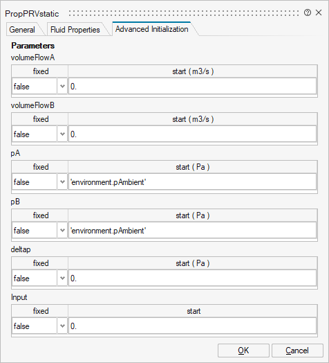This screenshot has width=329, height=363.
Task: Close the PropPRVstatic dialog
Action: pyautogui.click(x=319, y=12)
